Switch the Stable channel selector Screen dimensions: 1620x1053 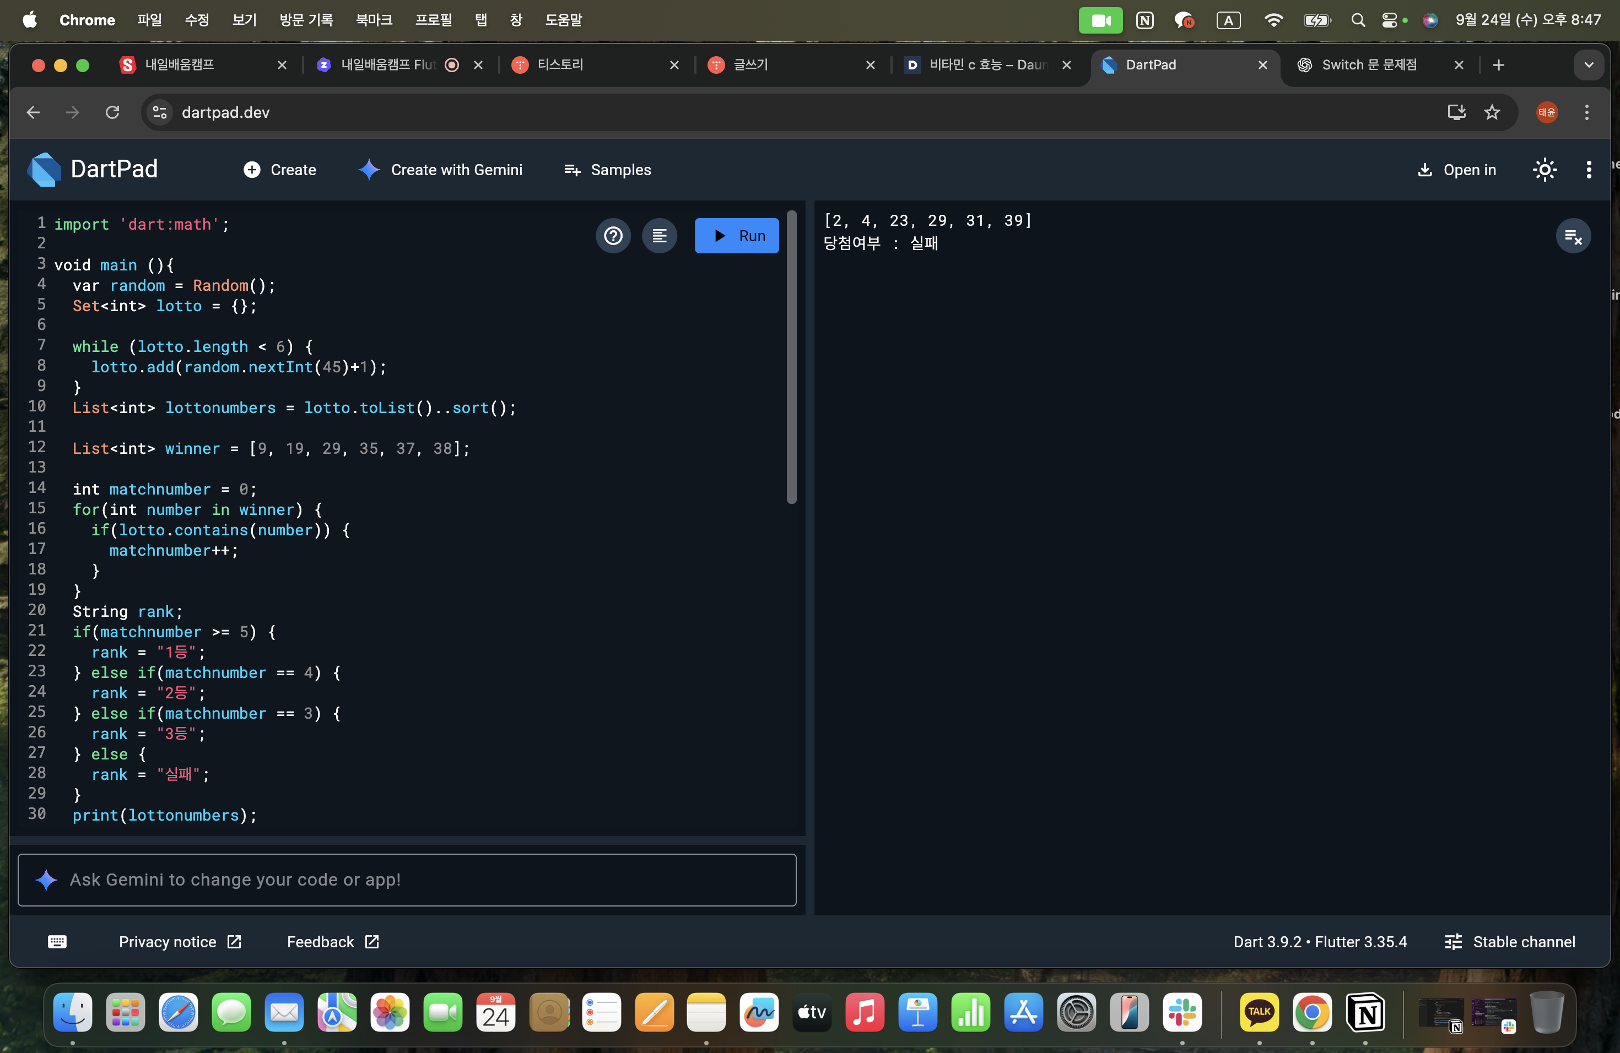[x=1510, y=941]
